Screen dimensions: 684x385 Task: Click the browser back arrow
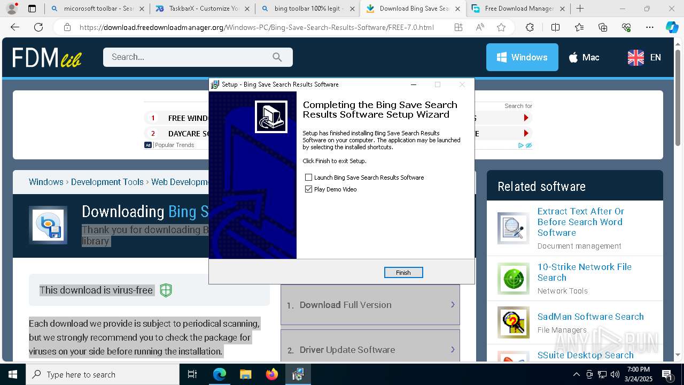15,27
